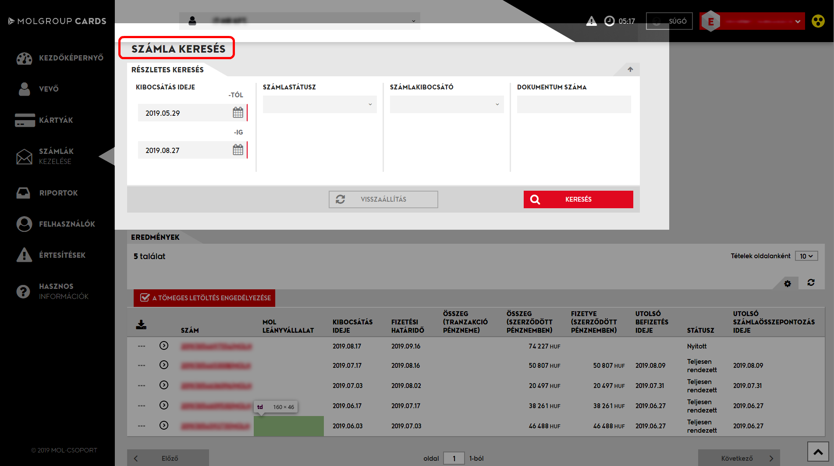Enable the tömeges letöltés checkbox
This screenshot has width=834, height=466.
pos(145,298)
